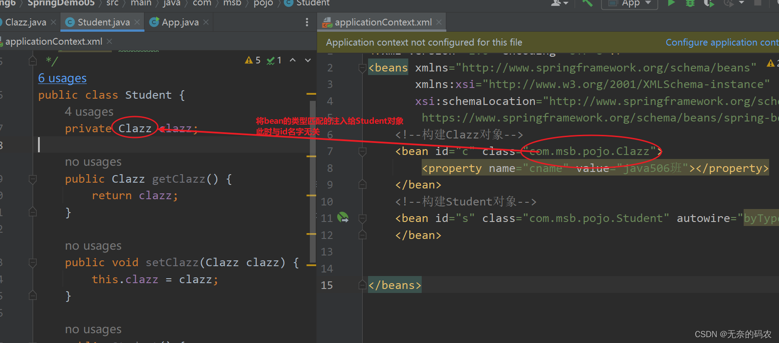
Task: Click the Student class icon in breadcrumb
Action: pos(289,3)
